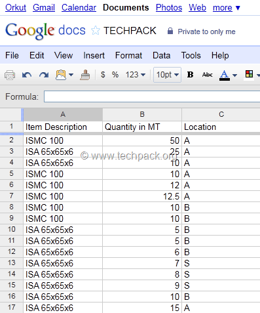Select cell with quantity 12.5
The image size is (260, 313).
142,196
